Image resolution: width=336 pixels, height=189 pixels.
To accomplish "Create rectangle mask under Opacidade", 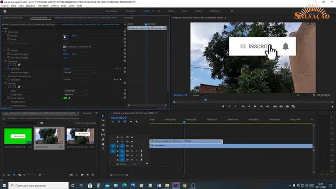I will pyautogui.click(x=14, y=65).
